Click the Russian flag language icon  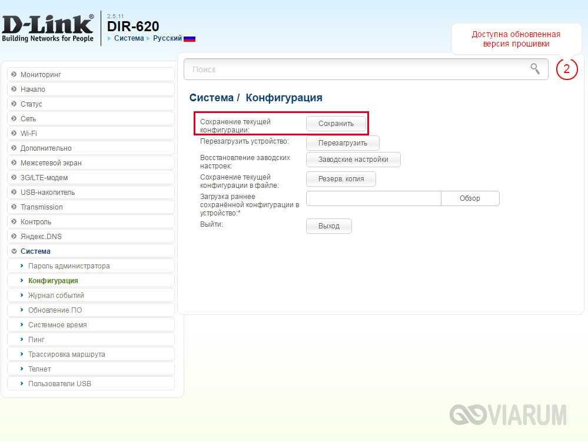tap(190, 38)
